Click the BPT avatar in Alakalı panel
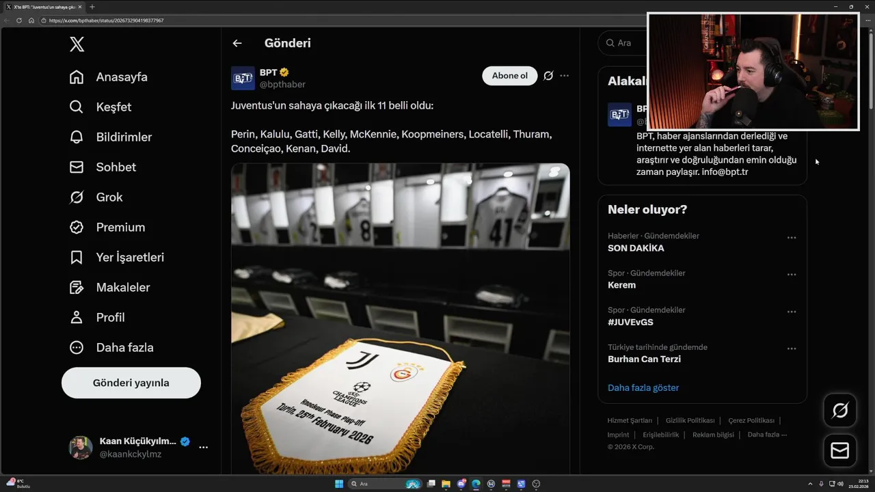Screen dimensions: 875x492 click(619, 115)
